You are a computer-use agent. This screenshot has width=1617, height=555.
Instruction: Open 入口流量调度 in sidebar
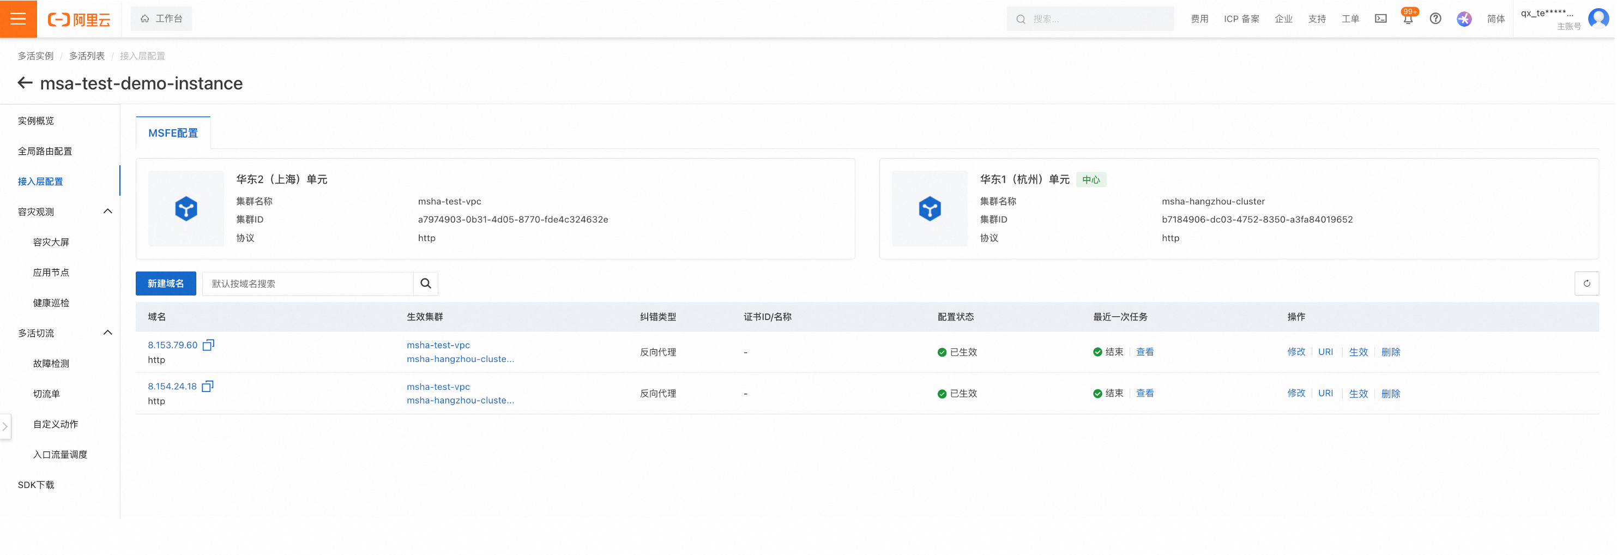[x=59, y=455]
